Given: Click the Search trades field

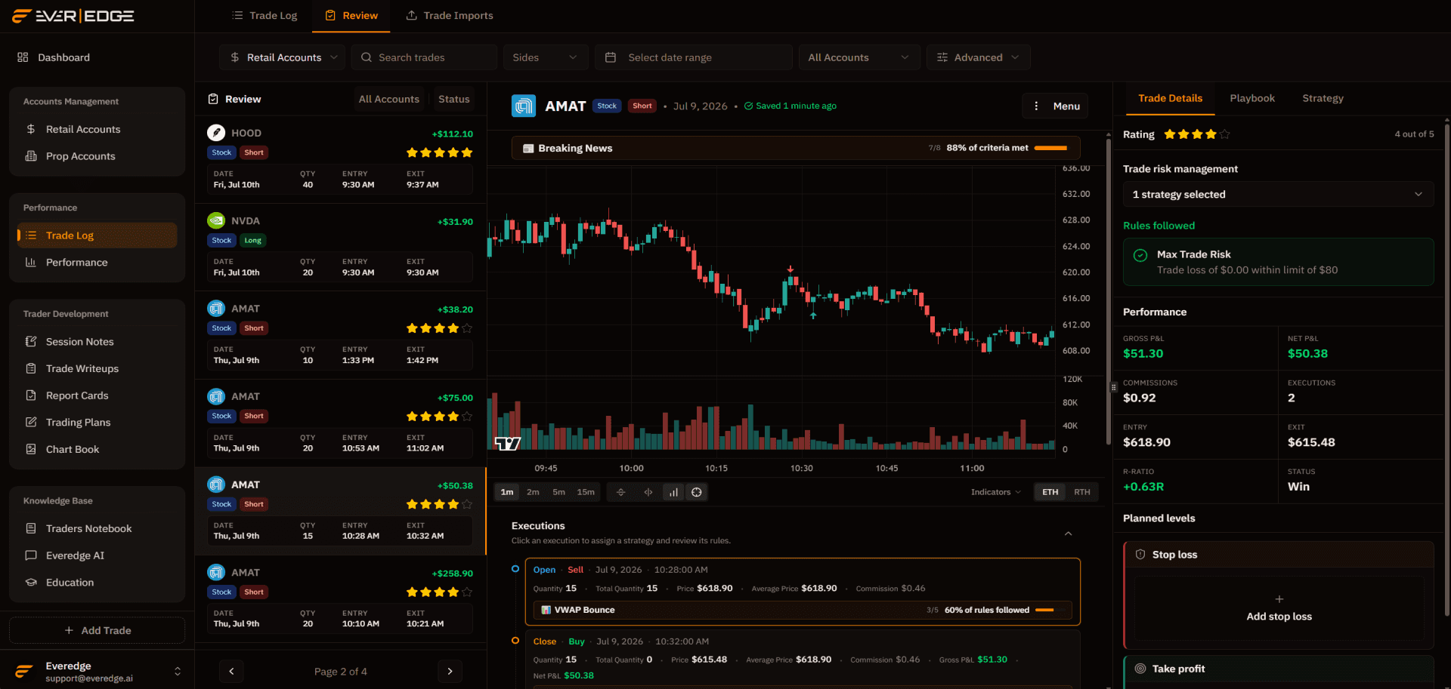Looking at the screenshot, I should pyautogui.click(x=424, y=57).
